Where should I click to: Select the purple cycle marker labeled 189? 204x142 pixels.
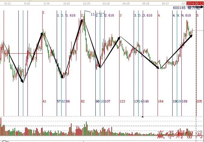pos(184,101)
